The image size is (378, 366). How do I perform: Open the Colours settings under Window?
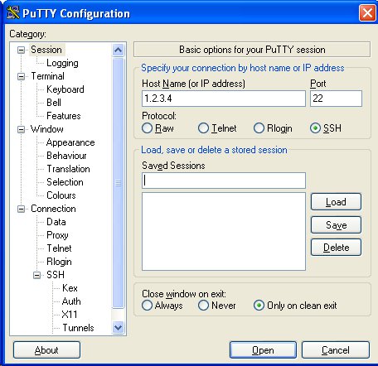[x=61, y=195]
